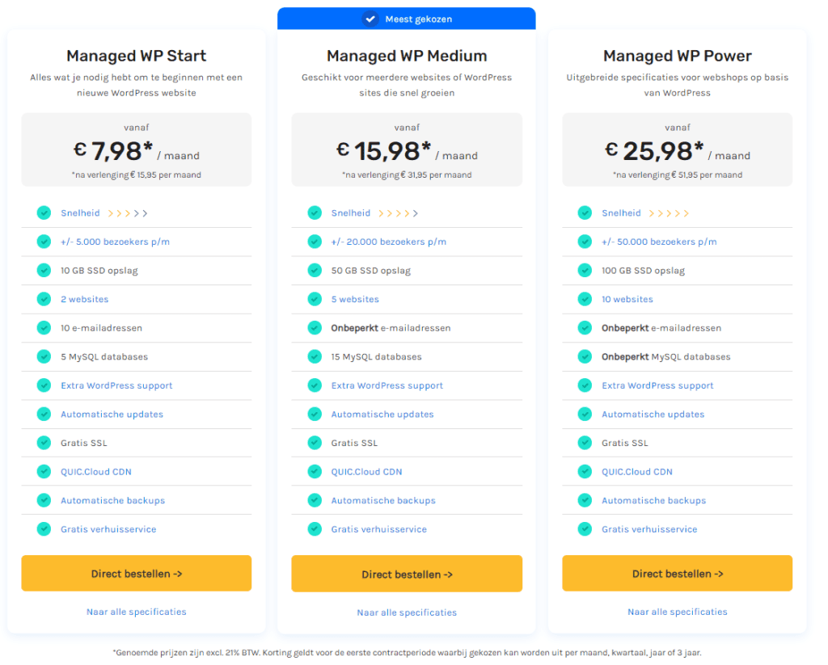Open all specifications for WP Start
Screen dimensions: 828x665
(x=136, y=612)
